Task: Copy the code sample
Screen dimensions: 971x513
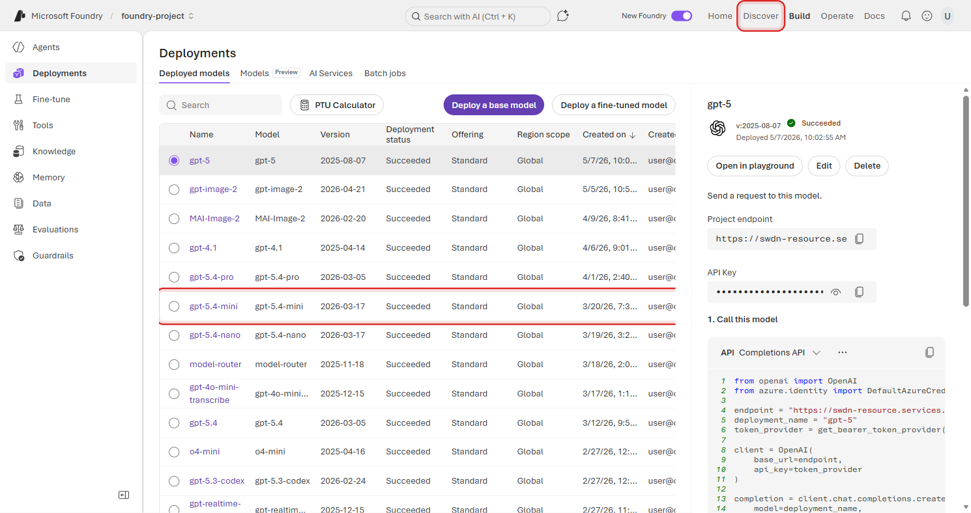Action: click(929, 352)
